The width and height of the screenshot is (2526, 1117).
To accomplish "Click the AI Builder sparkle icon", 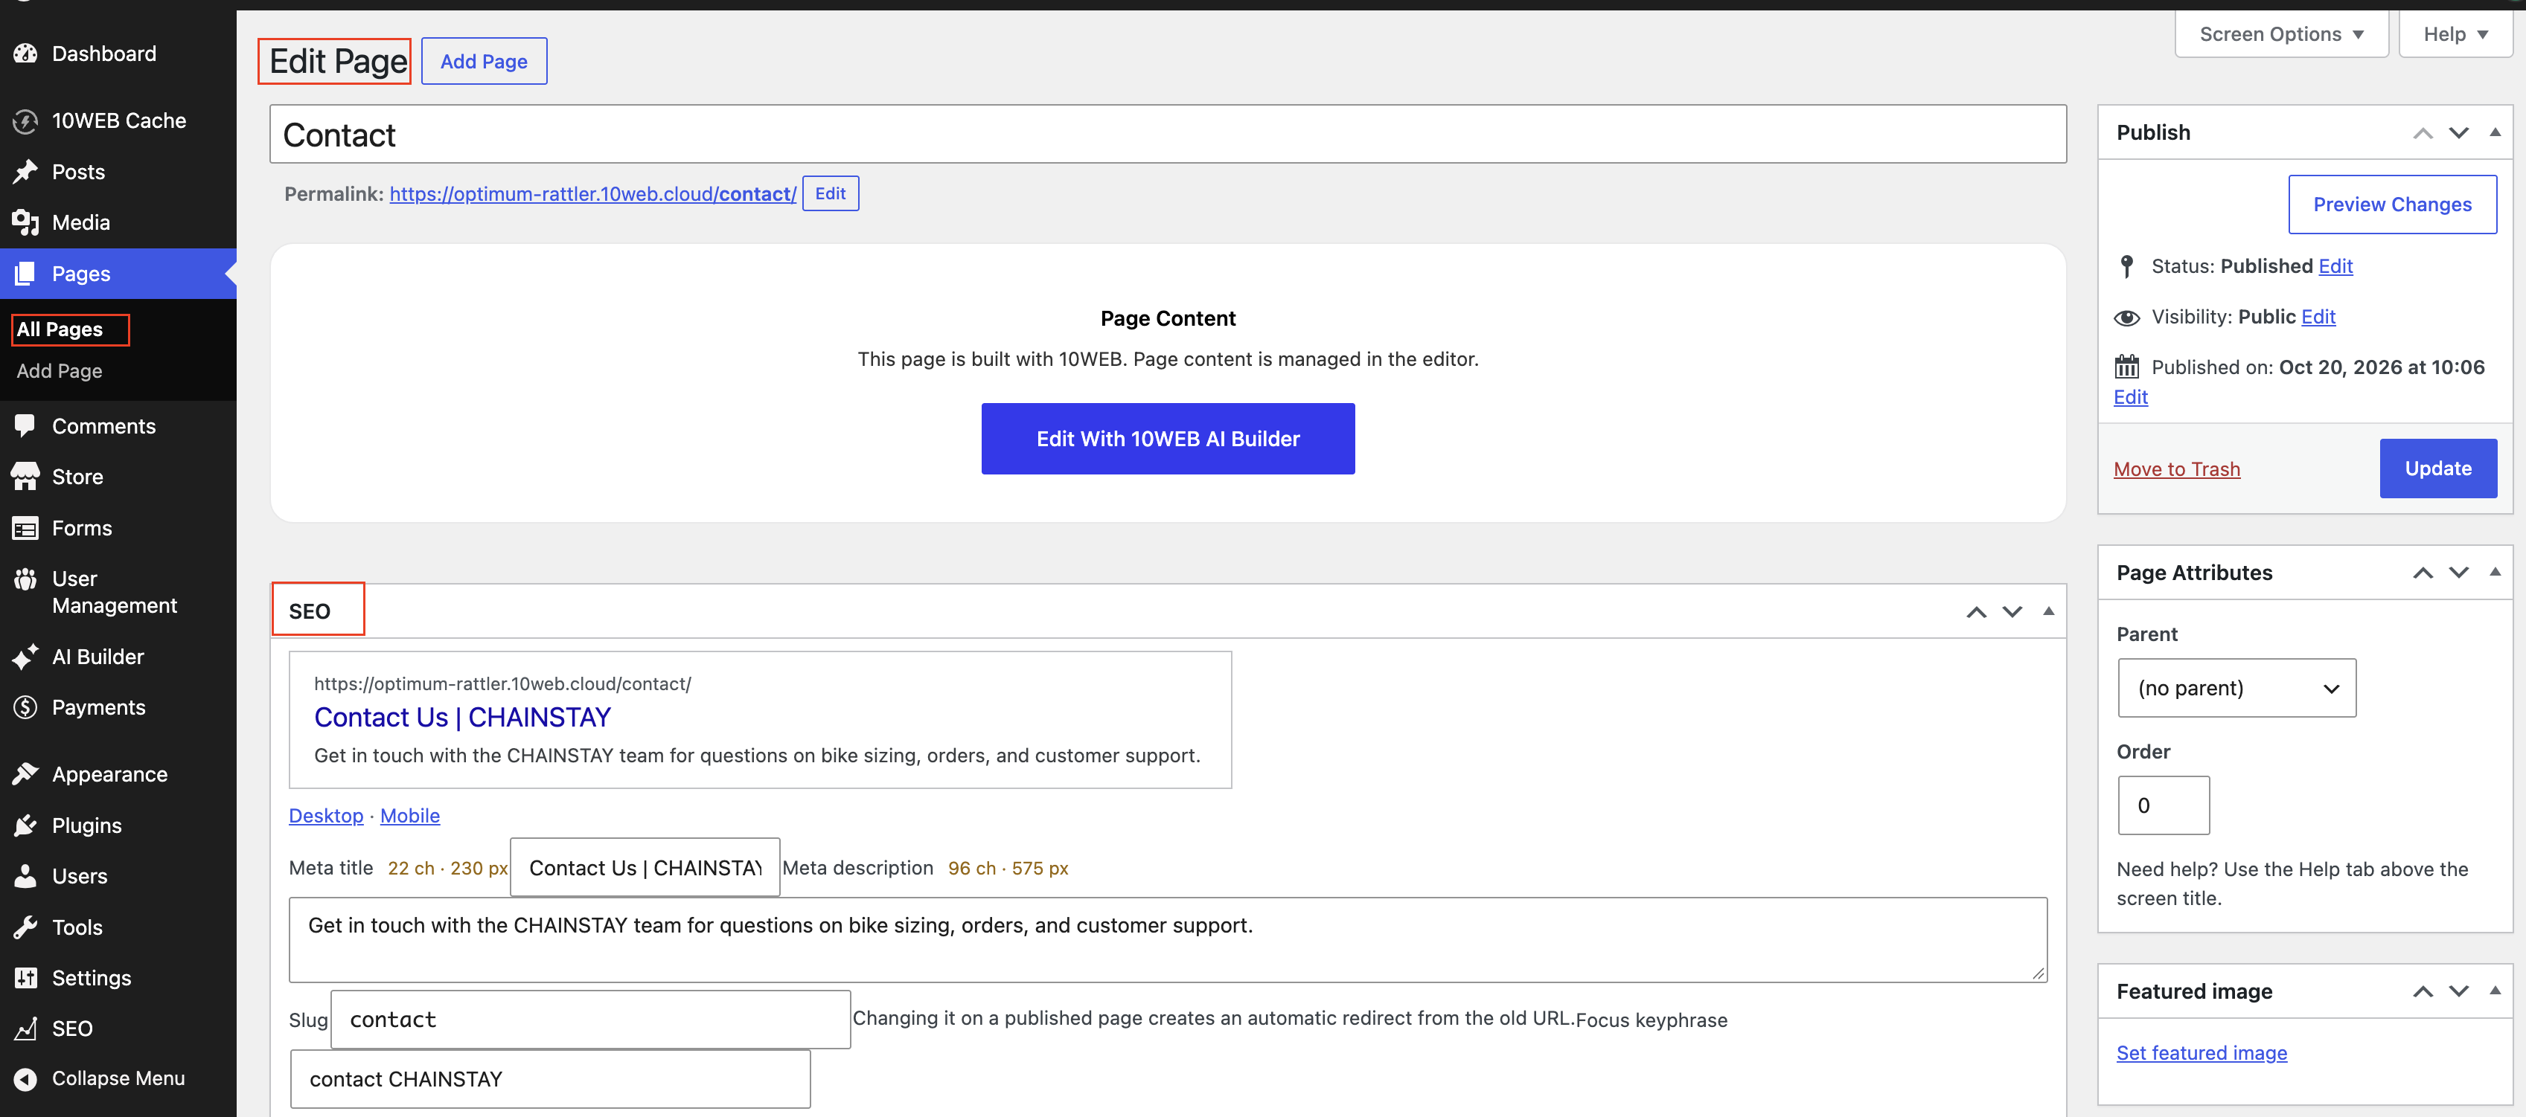I will point(25,657).
